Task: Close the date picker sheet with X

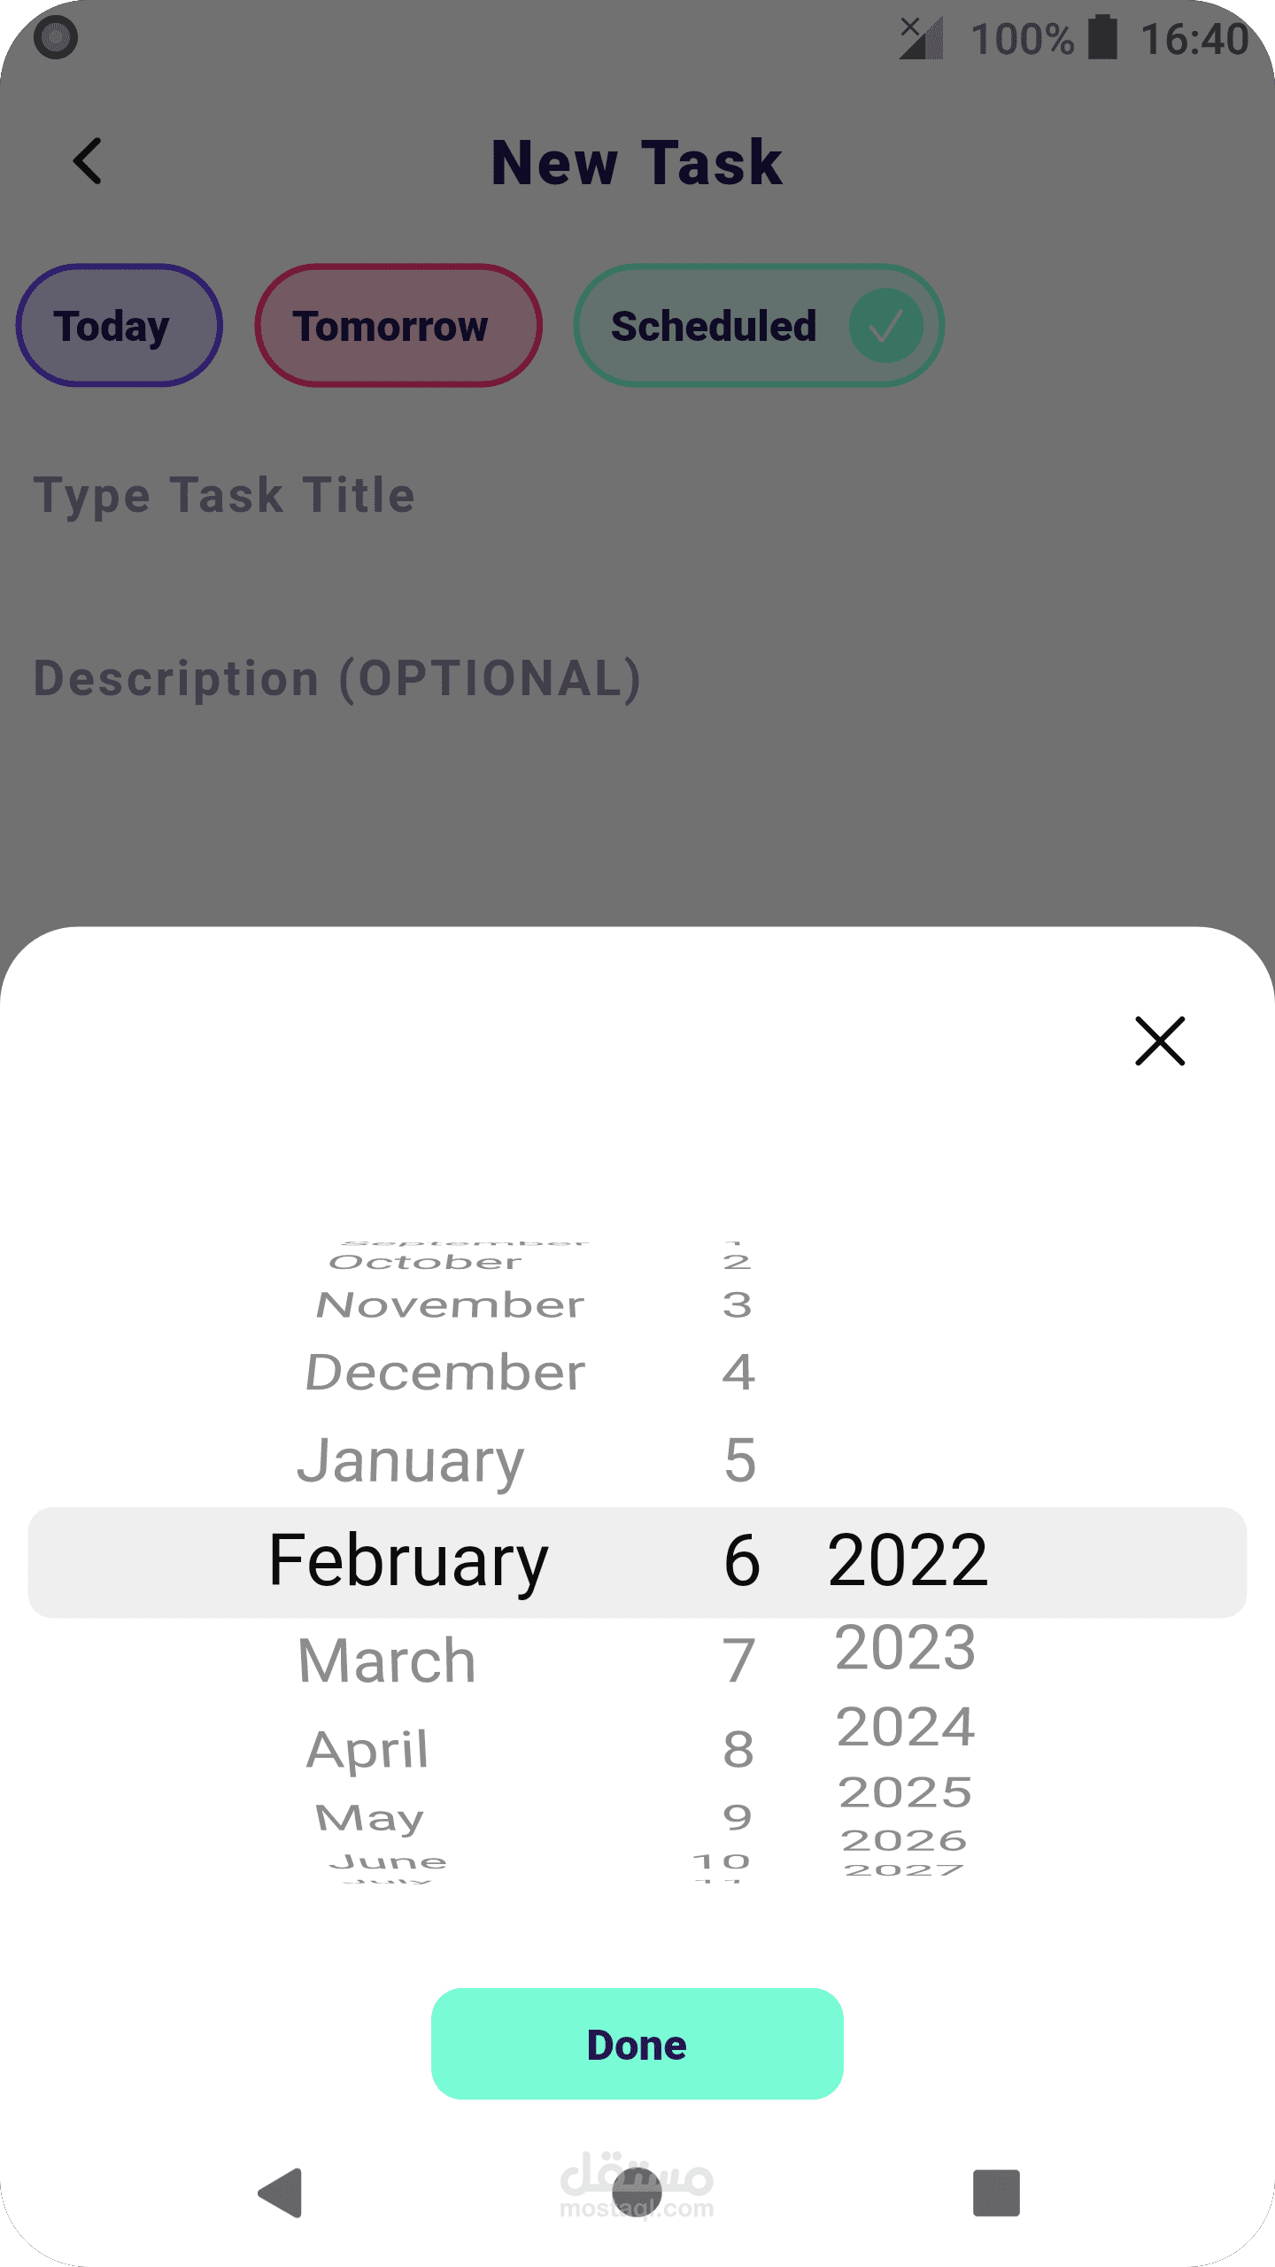Action: point(1160,1041)
